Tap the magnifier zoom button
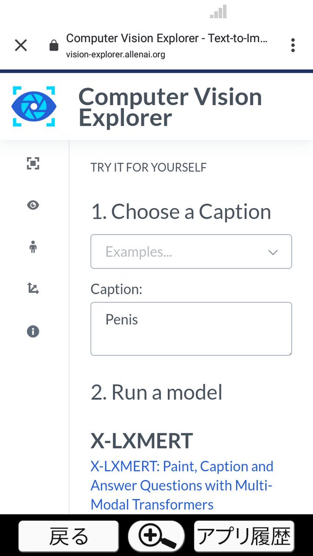This screenshot has height=556, width=313. point(156,537)
